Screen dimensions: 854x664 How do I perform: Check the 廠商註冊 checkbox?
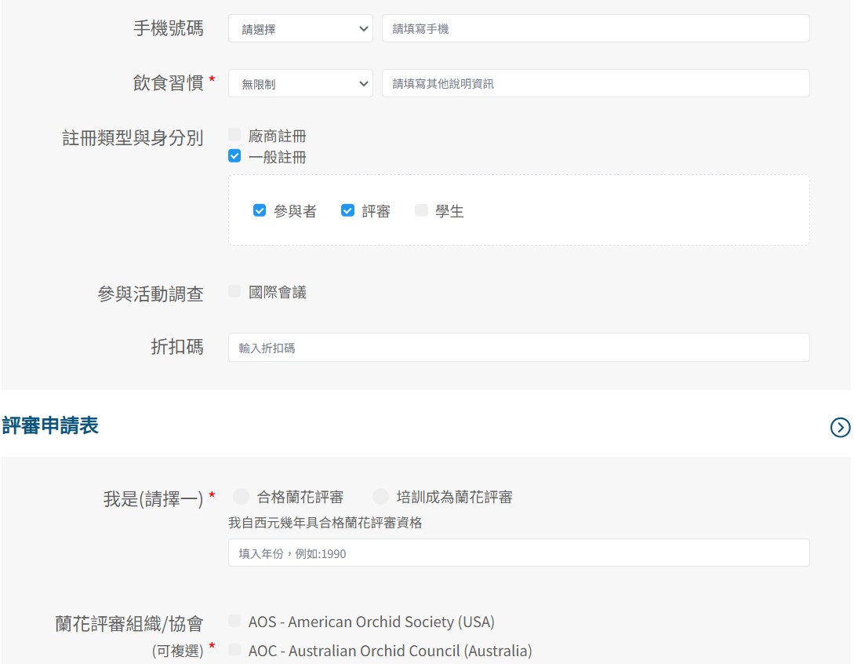click(234, 135)
